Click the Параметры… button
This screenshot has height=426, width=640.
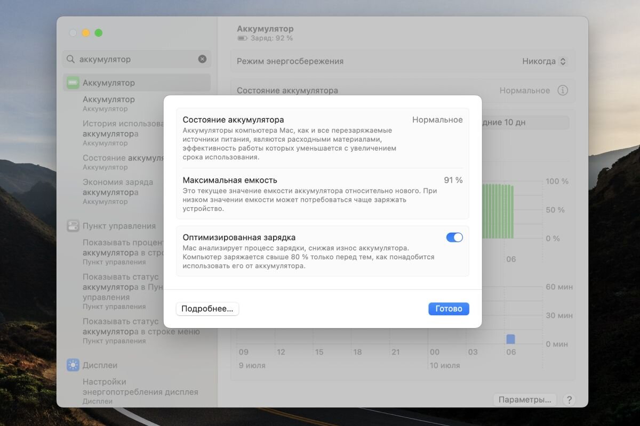point(525,399)
